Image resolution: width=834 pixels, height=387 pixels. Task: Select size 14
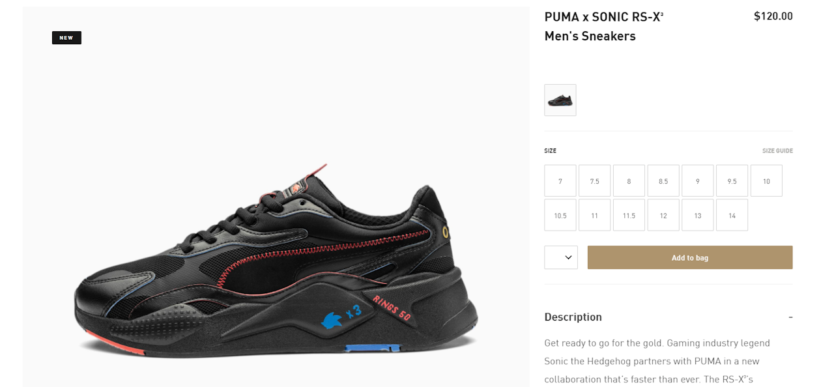(732, 215)
